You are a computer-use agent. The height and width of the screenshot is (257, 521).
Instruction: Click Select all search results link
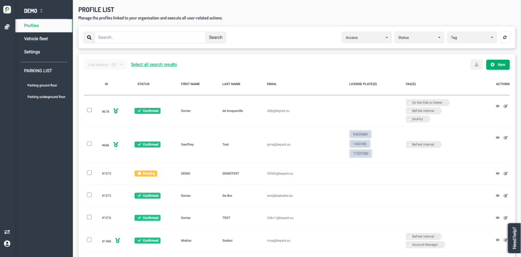[x=154, y=65]
